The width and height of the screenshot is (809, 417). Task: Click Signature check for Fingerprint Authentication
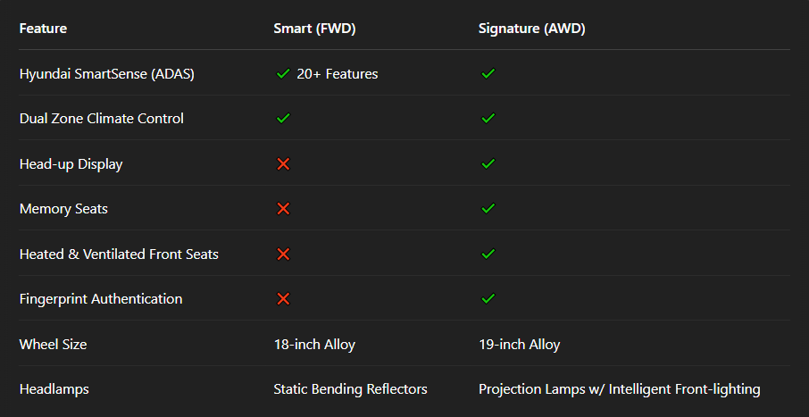[488, 299]
